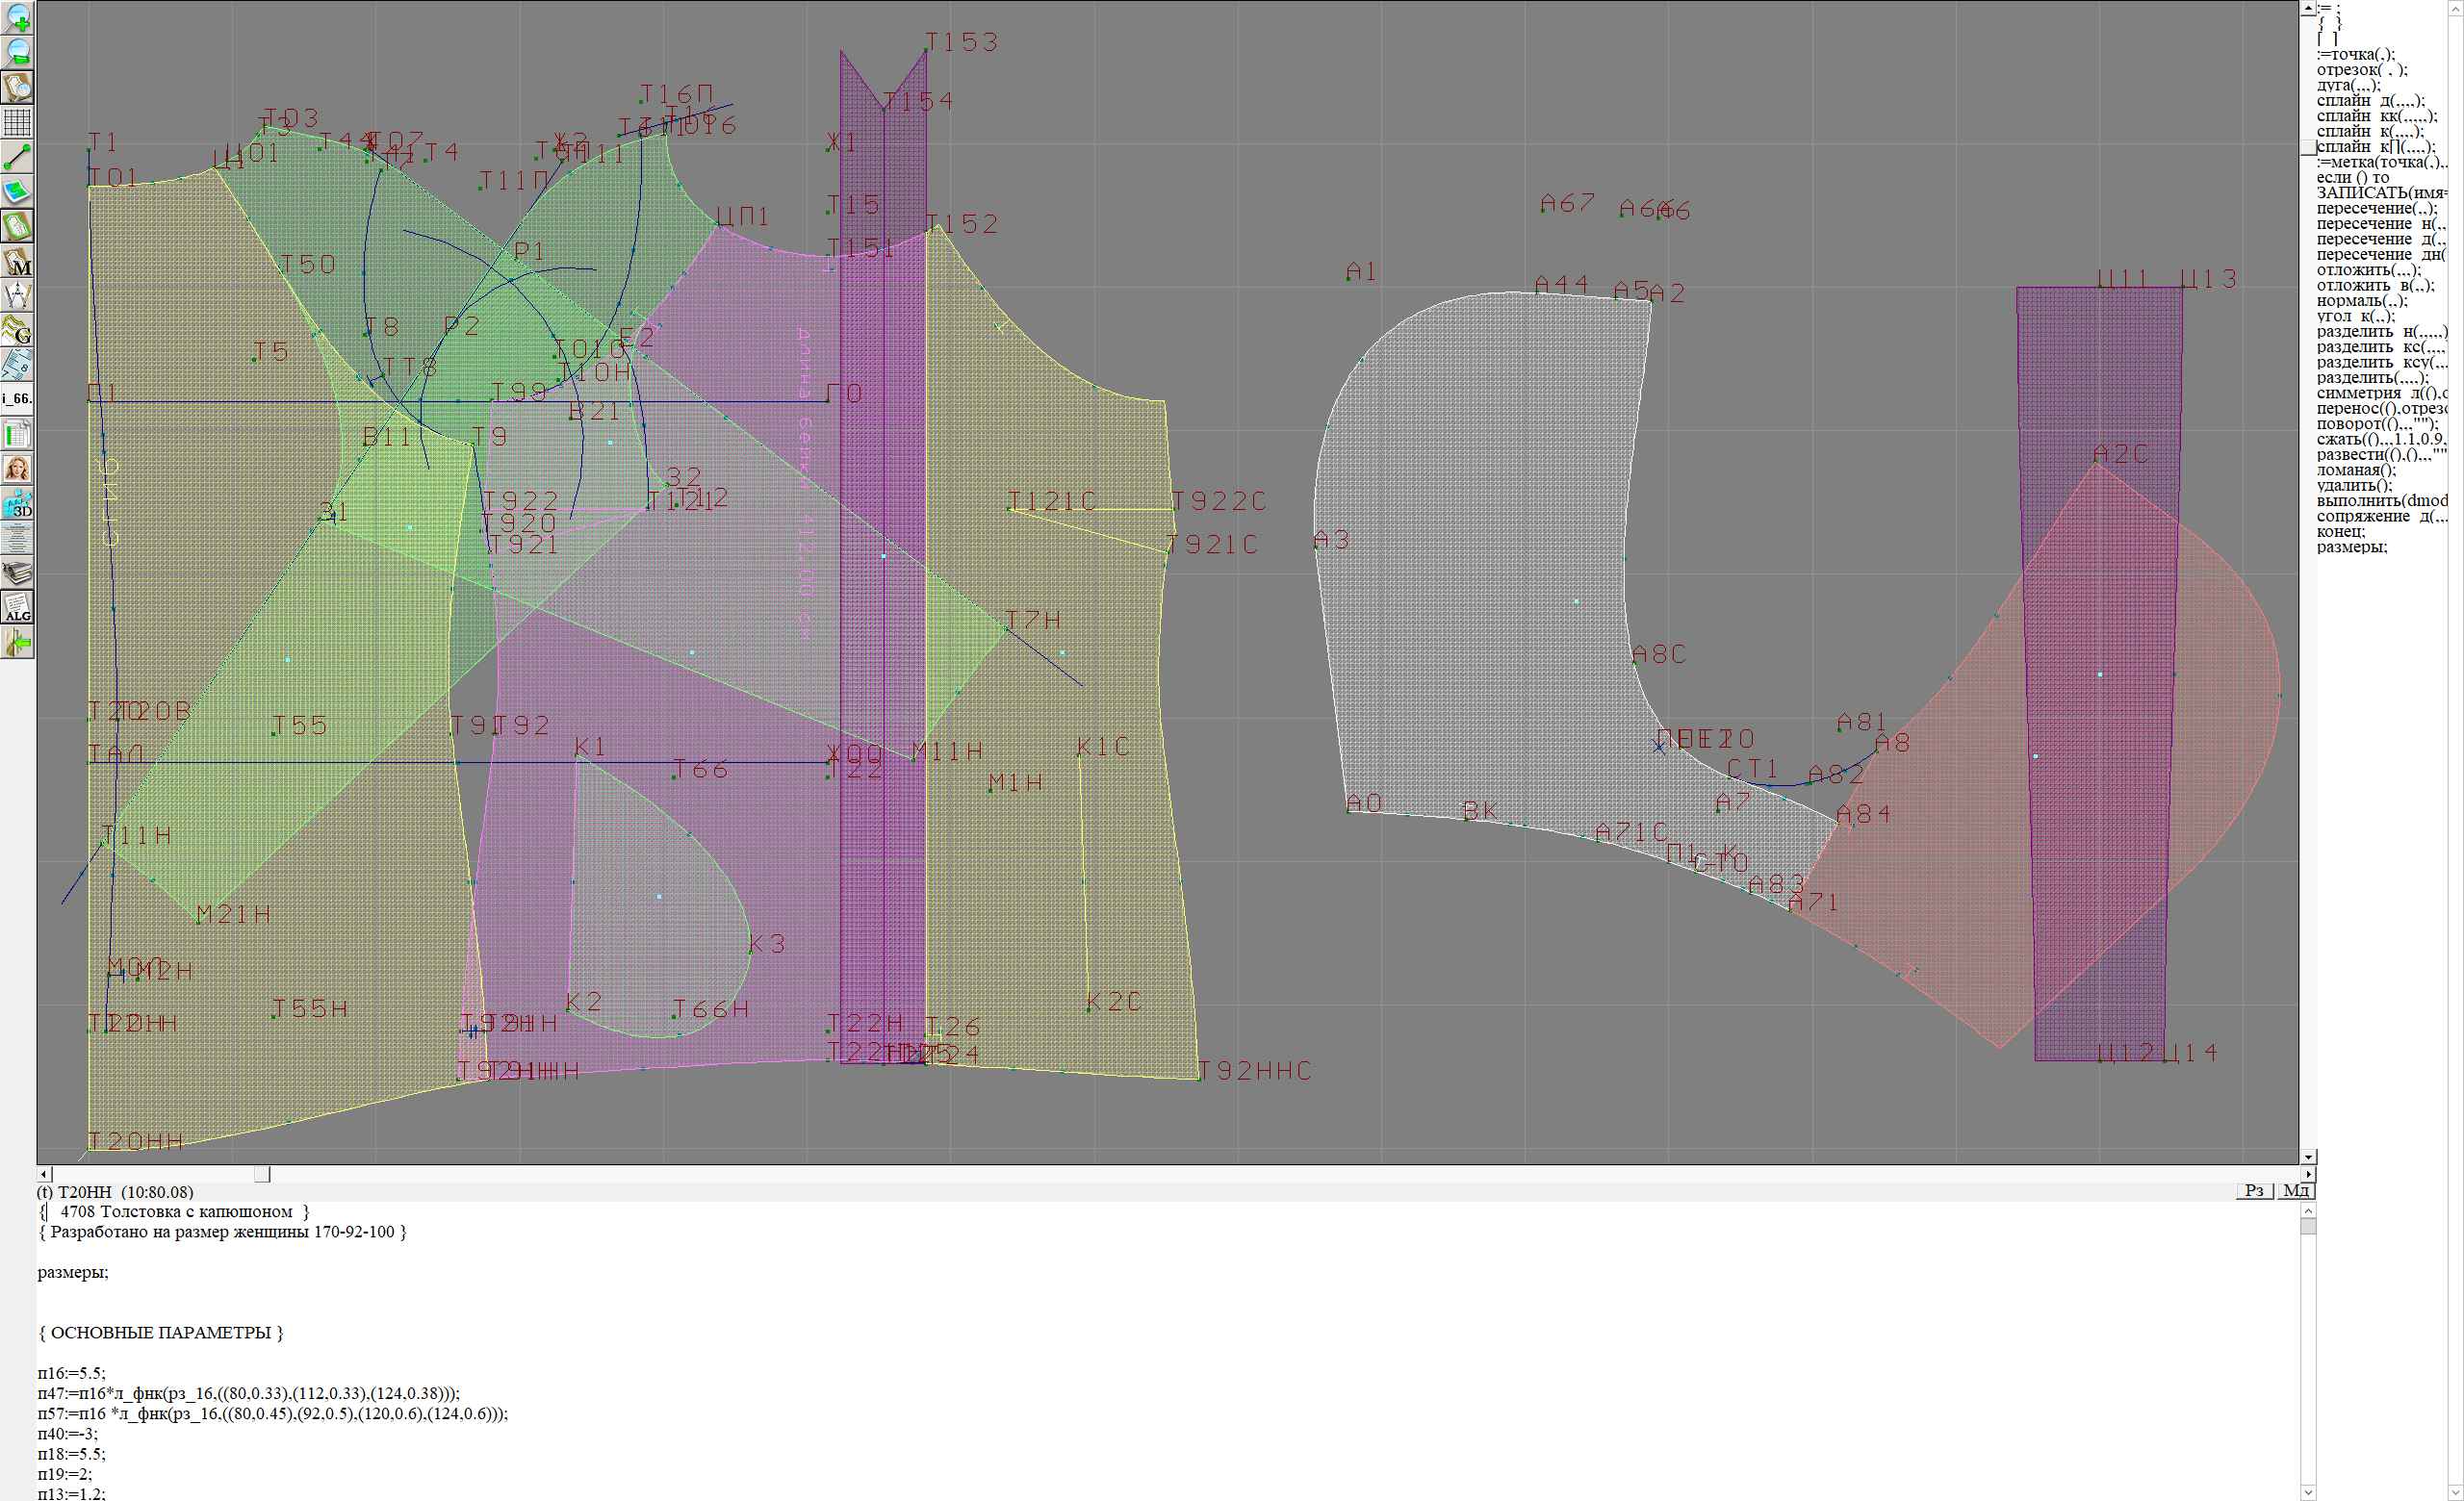Select the line segment tool icon

pyautogui.click(x=17, y=157)
